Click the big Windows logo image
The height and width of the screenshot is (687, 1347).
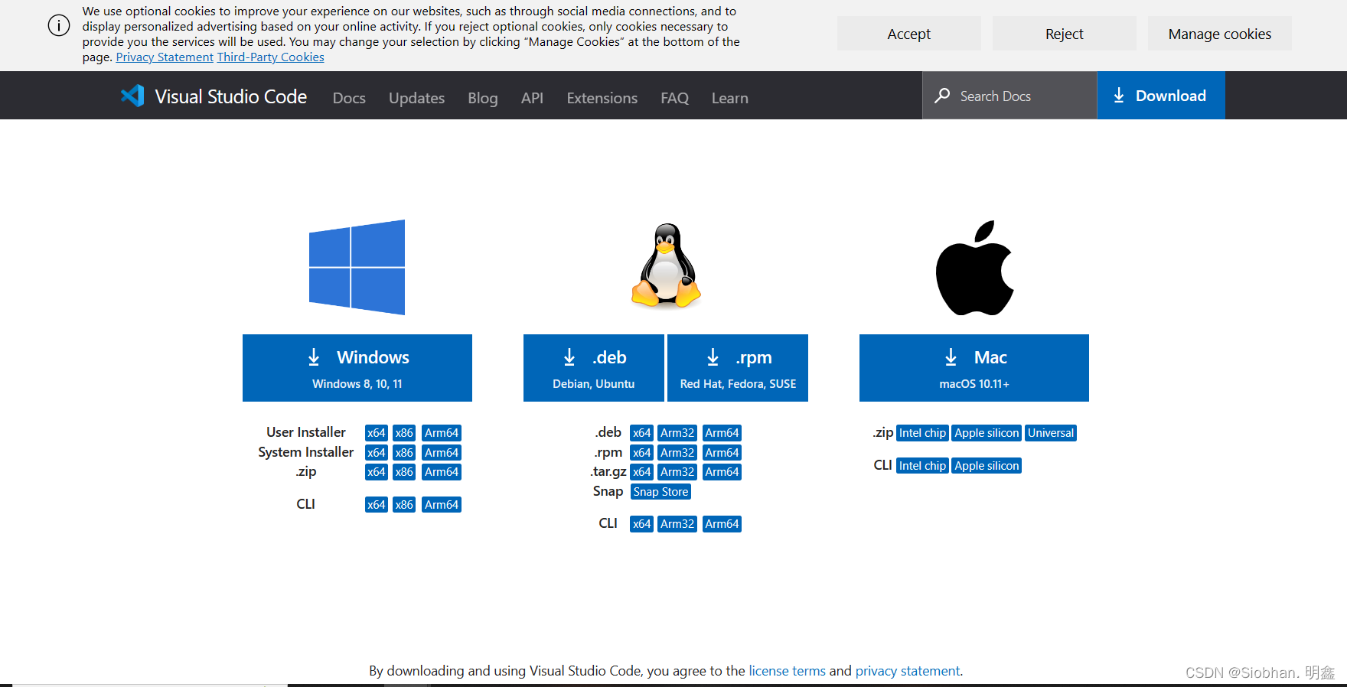pyautogui.click(x=357, y=267)
